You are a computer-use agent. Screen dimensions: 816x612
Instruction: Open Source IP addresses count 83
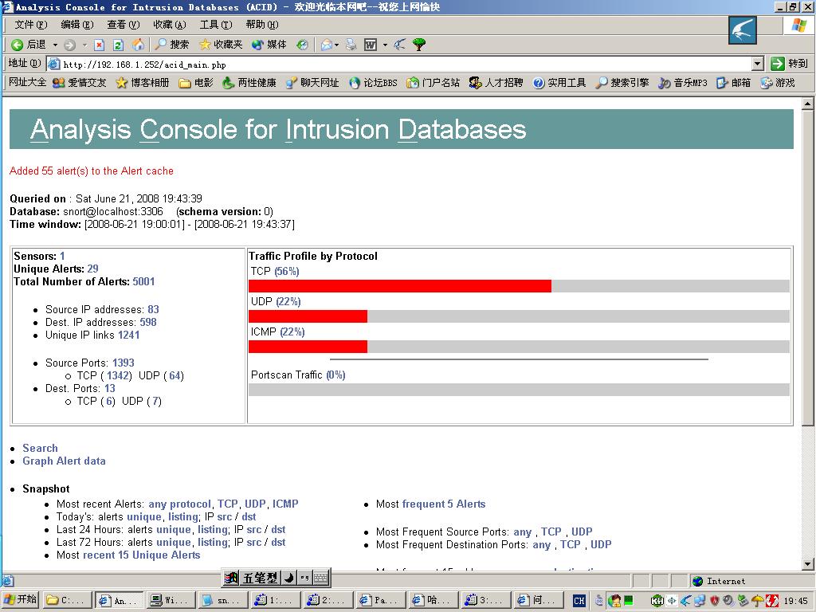[153, 309]
